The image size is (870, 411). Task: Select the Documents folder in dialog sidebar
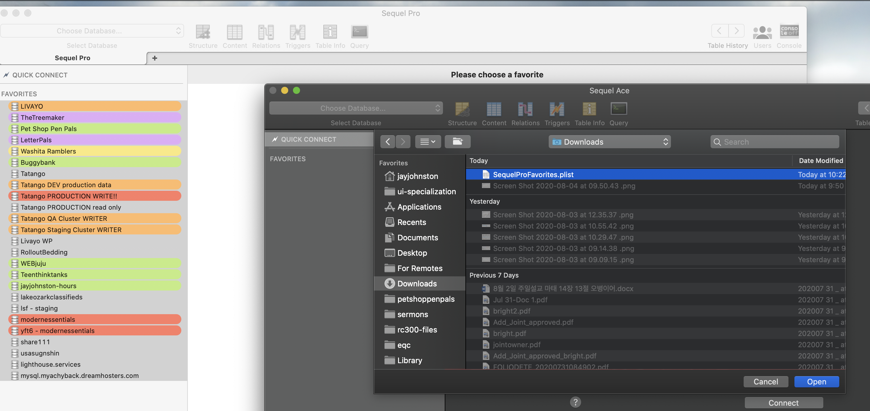pyautogui.click(x=418, y=237)
